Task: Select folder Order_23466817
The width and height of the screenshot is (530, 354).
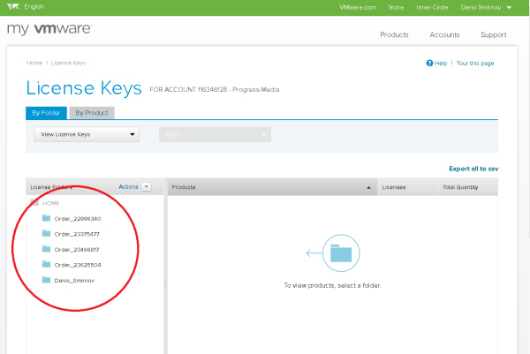Action: click(x=77, y=249)
